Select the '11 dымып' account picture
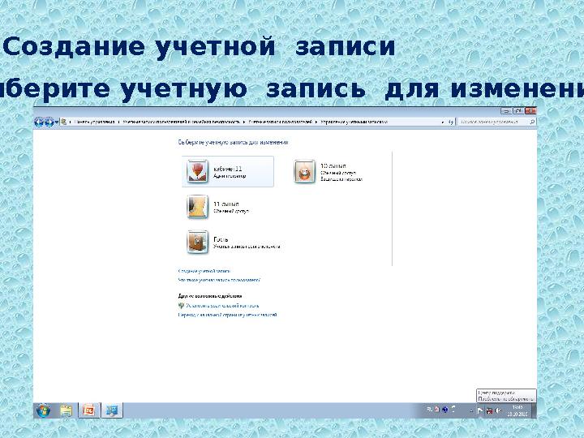The width and height of the screenshot is (584, 438). (x=197, y=207)
